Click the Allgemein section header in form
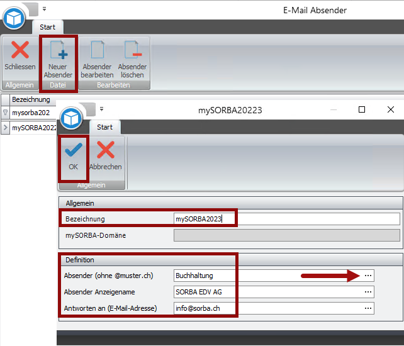The height and width of the screenshot is (346, 404). pos(230,203)
